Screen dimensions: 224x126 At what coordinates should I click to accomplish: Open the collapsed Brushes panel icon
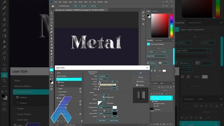point(143,16)
